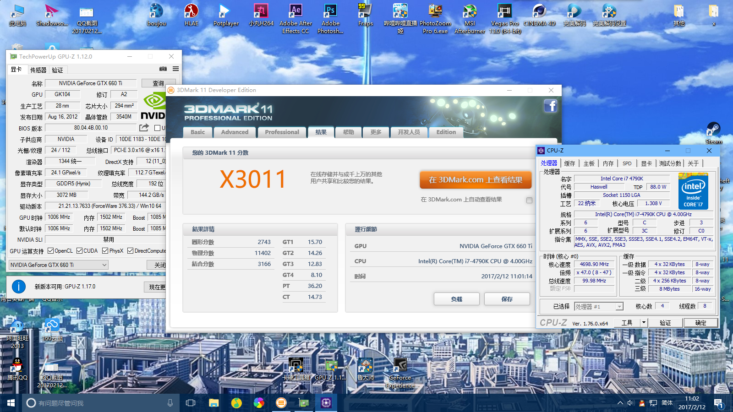Toggle the DirectCompute checkbox in GPU-Z
This screenshot has height=412, width=733.
(131, 251)
